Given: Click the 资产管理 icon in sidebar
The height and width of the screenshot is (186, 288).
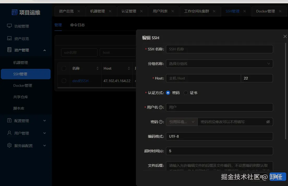Looking at the screenshot, I should click(9, 50).
